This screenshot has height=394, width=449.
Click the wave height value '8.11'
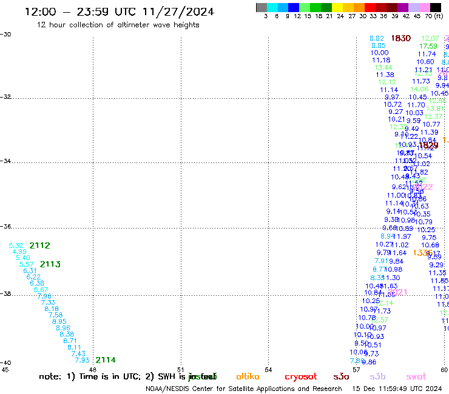74,347
